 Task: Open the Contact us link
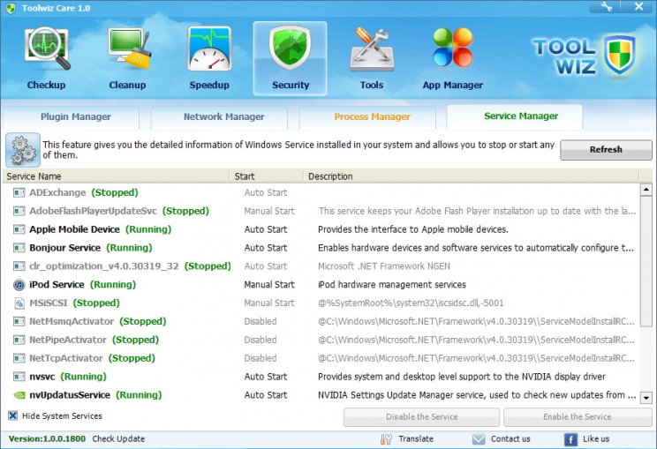tap(510, 438)
